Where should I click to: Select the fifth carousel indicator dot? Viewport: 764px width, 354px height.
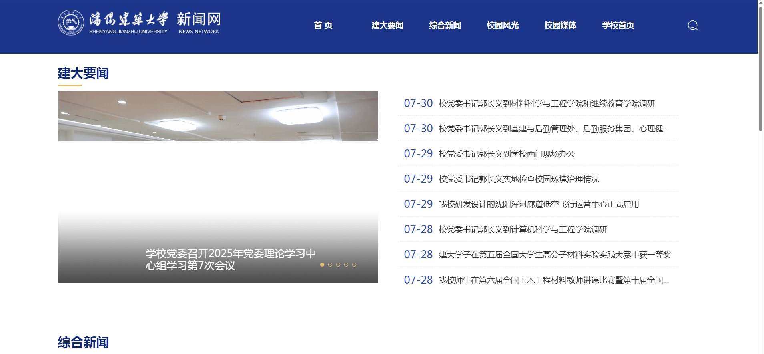(x=354, y=265)
